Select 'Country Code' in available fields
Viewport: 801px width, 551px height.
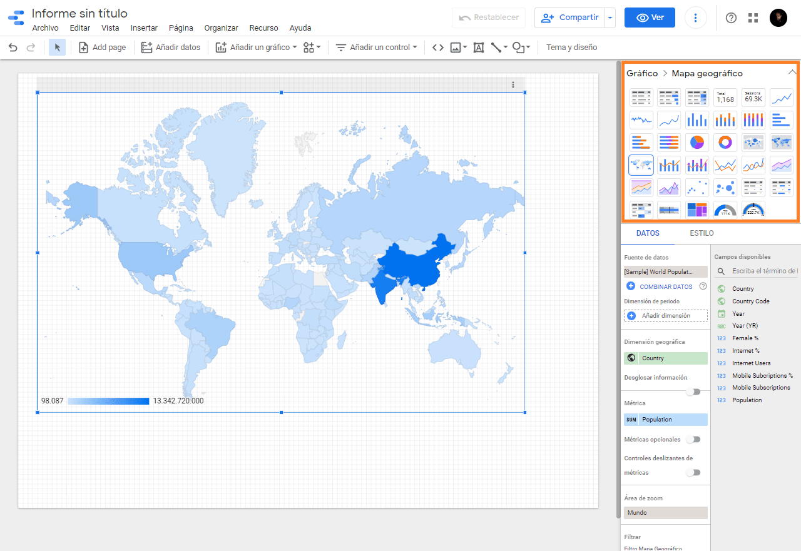pos(751,301)
